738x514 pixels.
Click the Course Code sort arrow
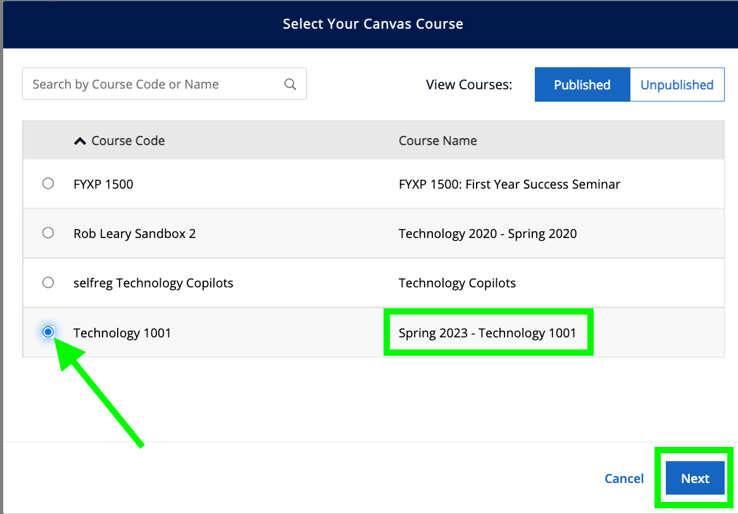[80, 141]
